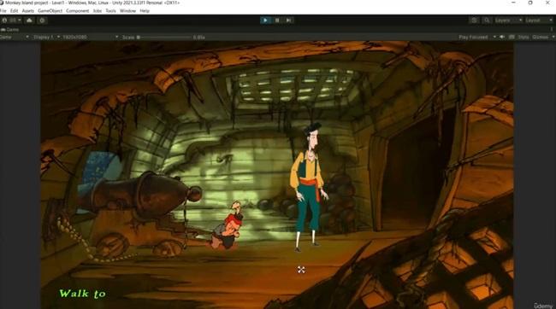
Task: Toggle the Gizmos button
Action: click(540, 38)
